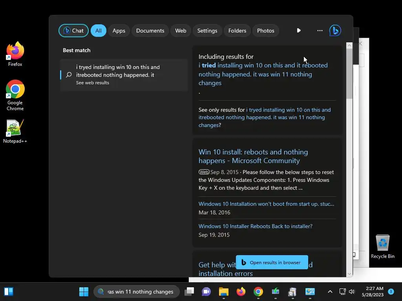Open Google Chrome desktop shortcut

click(15, 95)
